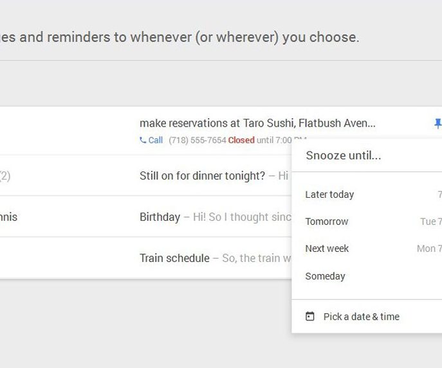
Task: Click the blue pin icon on the reminder
Action: click(438, 123)
